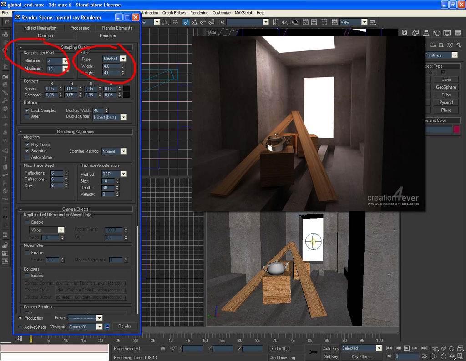The height and width of the screenshot is (361, 466).
Task: Open the Rendering menu
Action: click(x=199, y=13)
